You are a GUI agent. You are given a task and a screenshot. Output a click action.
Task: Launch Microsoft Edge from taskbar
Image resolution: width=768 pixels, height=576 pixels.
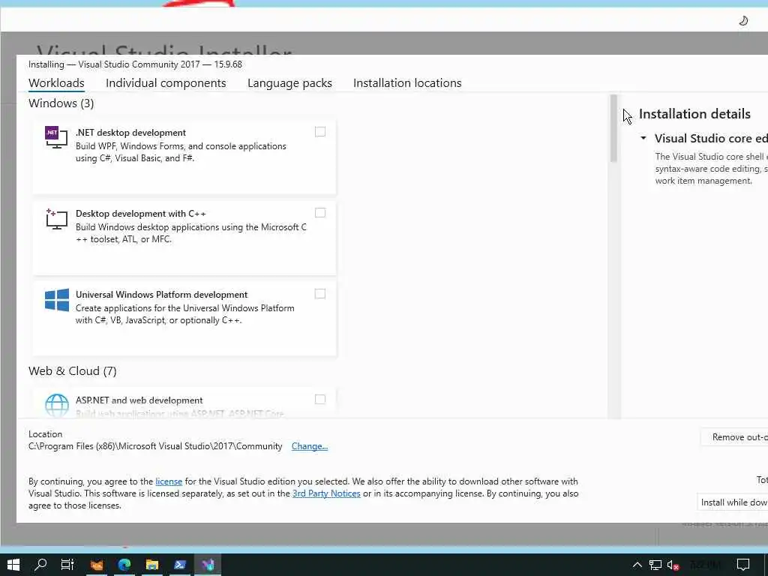[x=124, y=565]
